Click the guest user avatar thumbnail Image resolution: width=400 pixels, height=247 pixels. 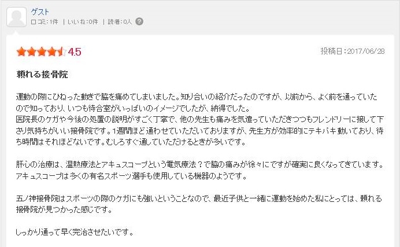[x=16, y=17]
